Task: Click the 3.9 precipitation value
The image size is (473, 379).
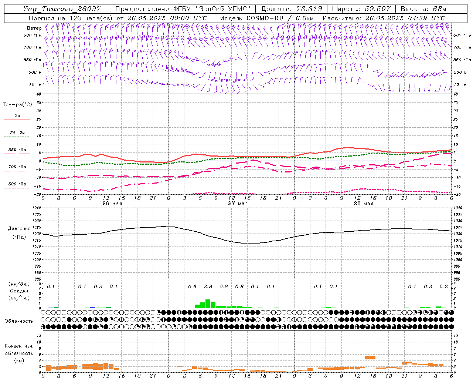Action: pos(208,286)
